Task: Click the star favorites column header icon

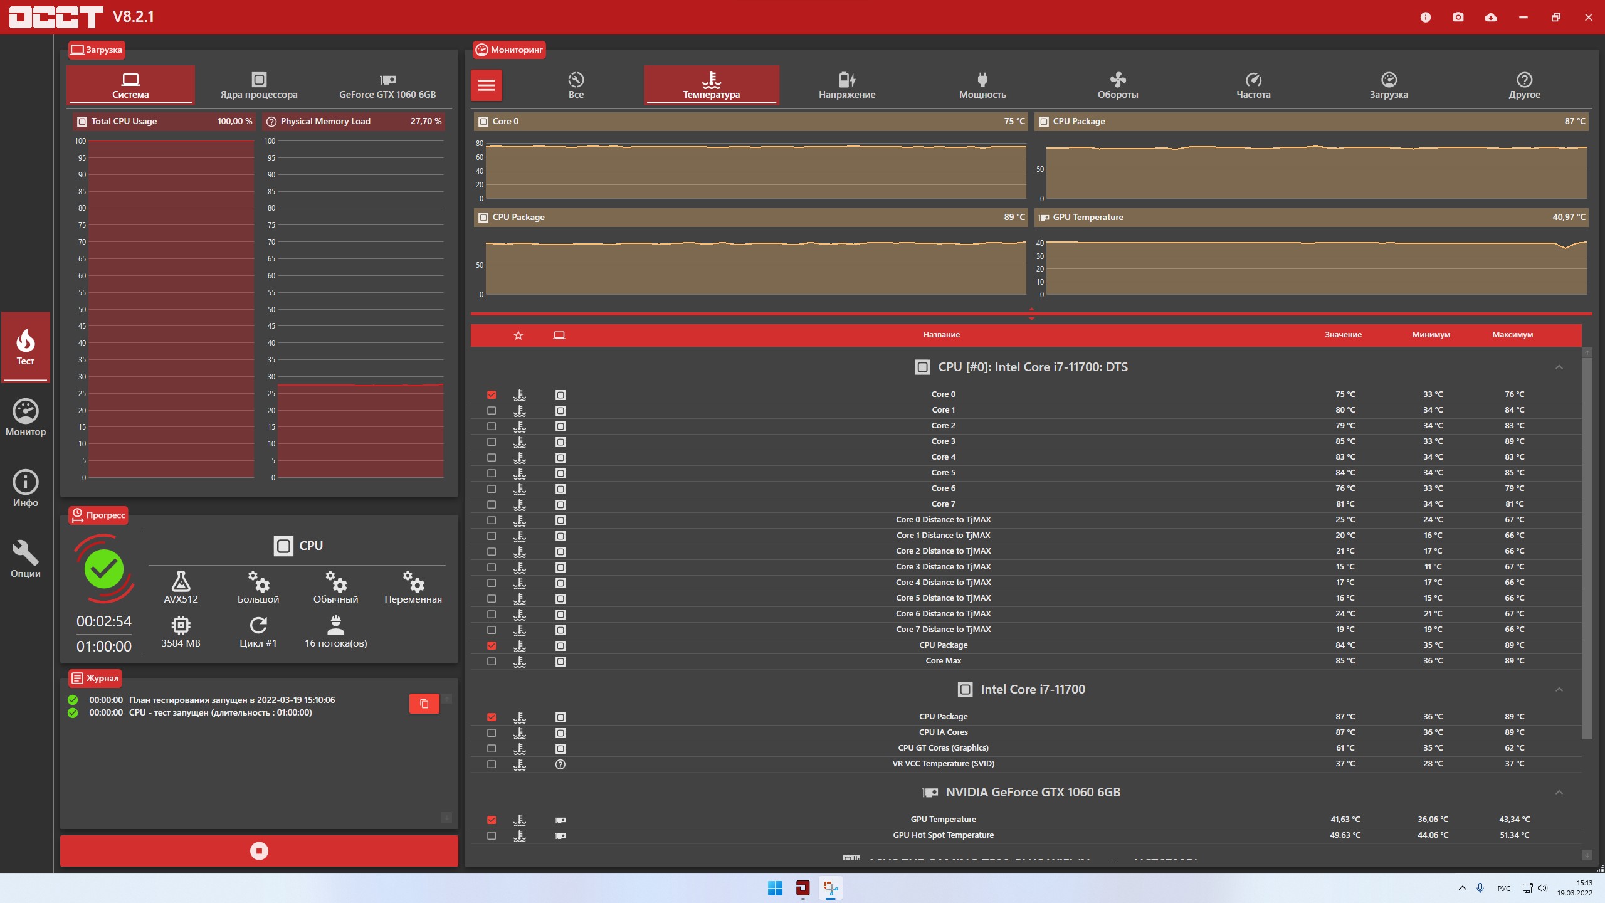Action: pyautogui.click(x=518, y=335)
